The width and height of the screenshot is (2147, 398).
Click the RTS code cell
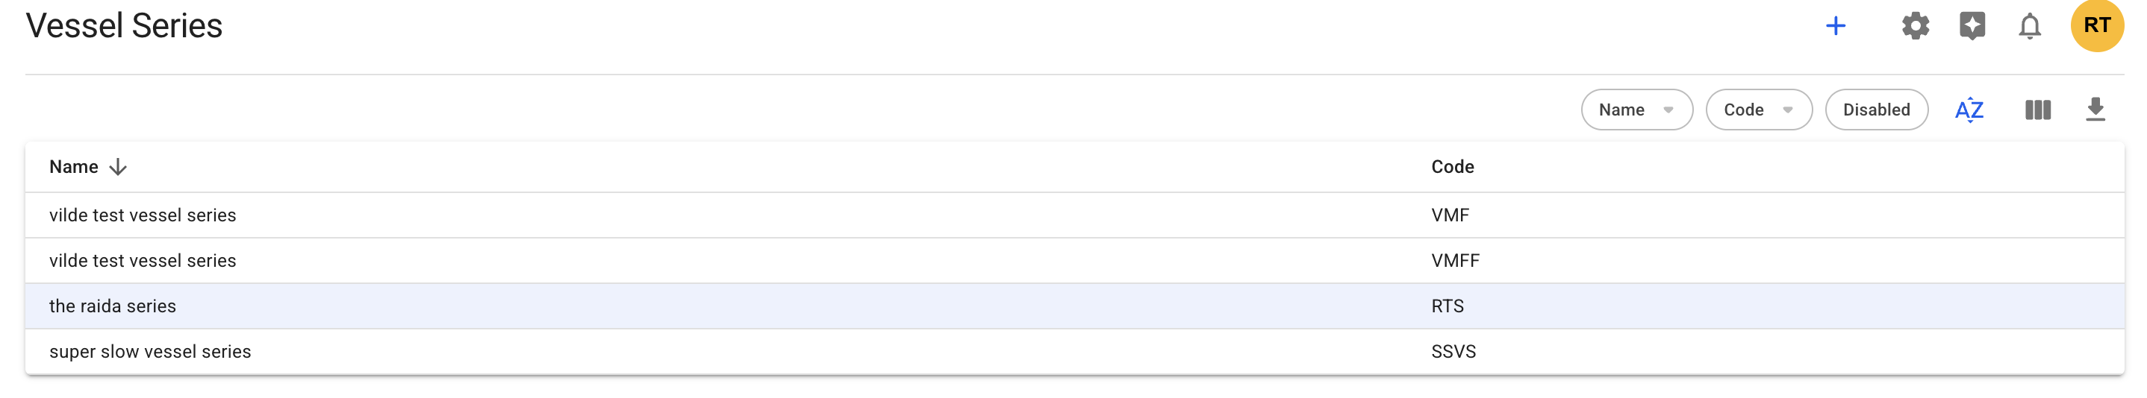(x=1447, y=306)
